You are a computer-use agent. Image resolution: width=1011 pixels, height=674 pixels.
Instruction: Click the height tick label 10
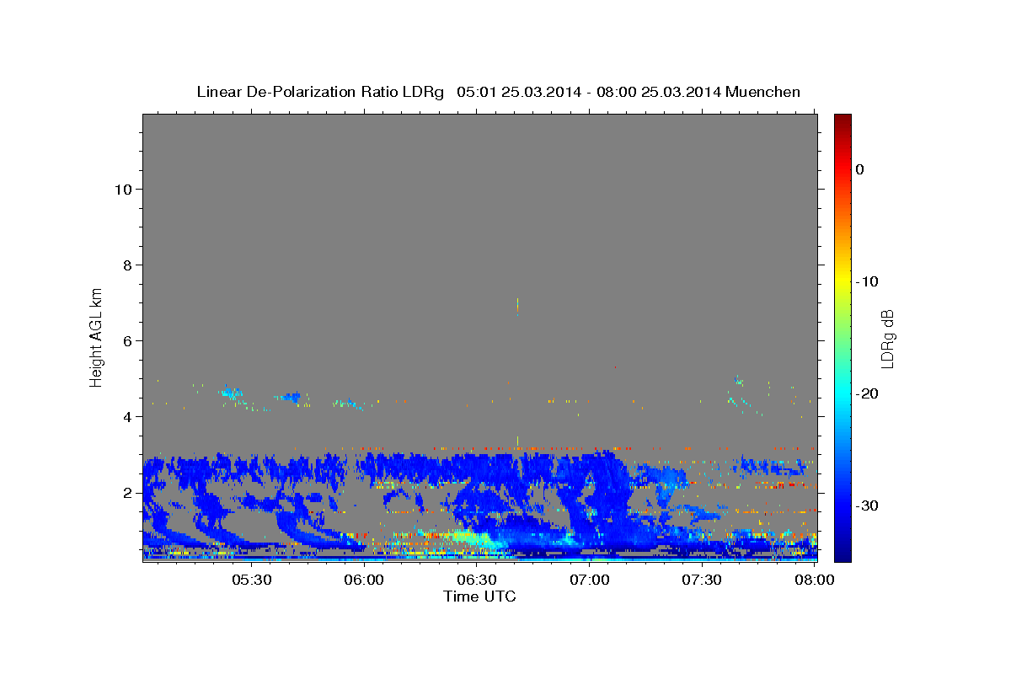point(122,189)
